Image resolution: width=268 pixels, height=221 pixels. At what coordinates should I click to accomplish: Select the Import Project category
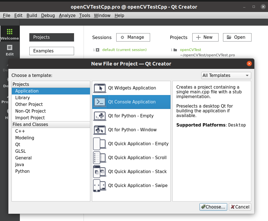pyautogui.click(x=51, y=118)
